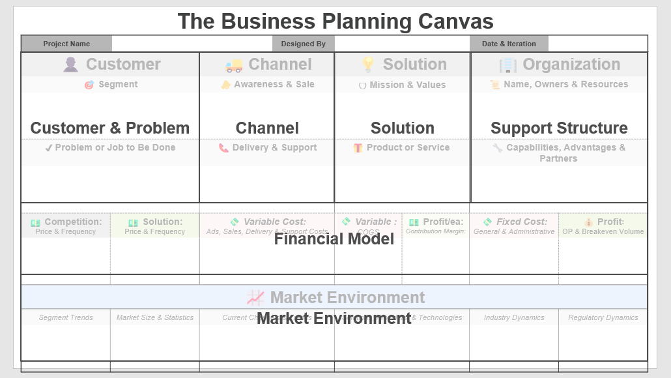Image resolution: width=671 pixels, height=378 pixels.
Task: Click the Name, Owners & Resources scroll icon
Action: pos(494,85)
